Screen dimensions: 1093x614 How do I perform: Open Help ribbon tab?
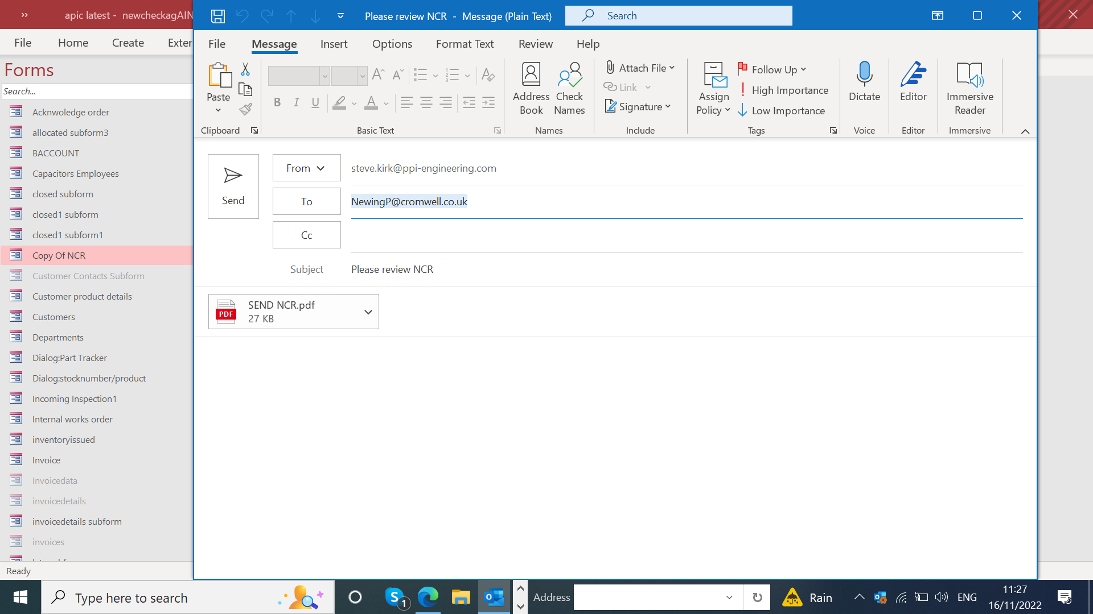click(587, 44)
